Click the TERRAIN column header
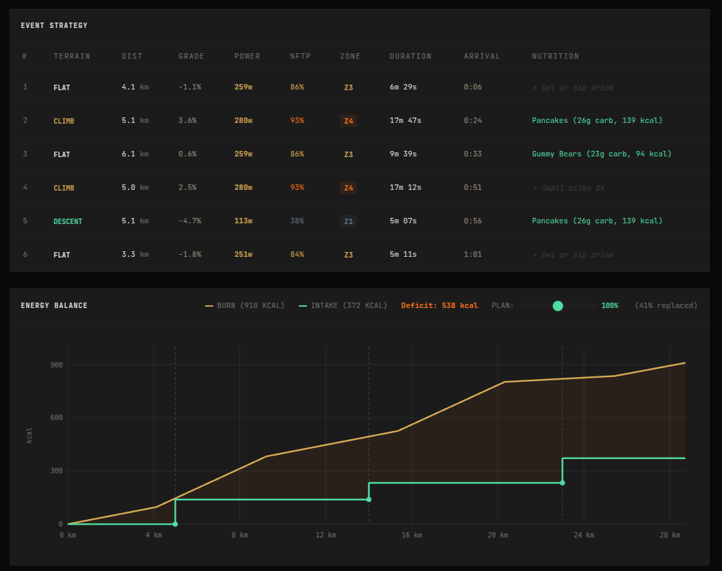The height and width of the screenshot is (571, 722). click(72, 57)
